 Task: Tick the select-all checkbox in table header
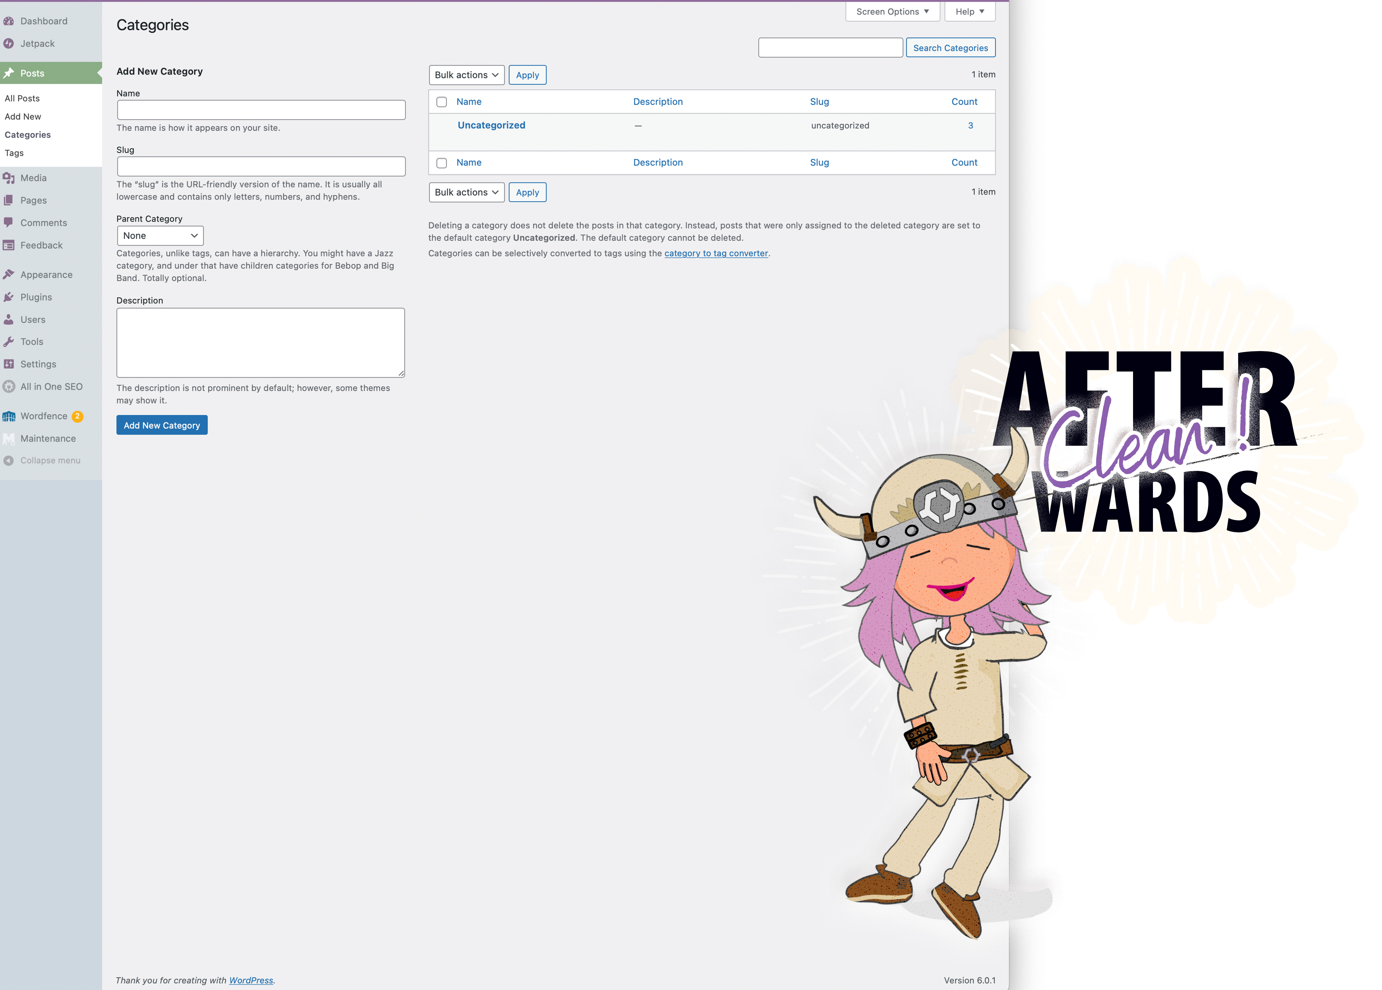[x=442, y=102]
